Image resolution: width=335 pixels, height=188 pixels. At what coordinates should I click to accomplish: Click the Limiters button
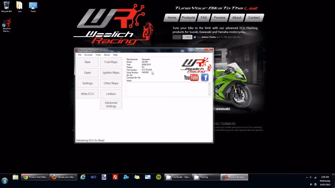coord(111,94)
